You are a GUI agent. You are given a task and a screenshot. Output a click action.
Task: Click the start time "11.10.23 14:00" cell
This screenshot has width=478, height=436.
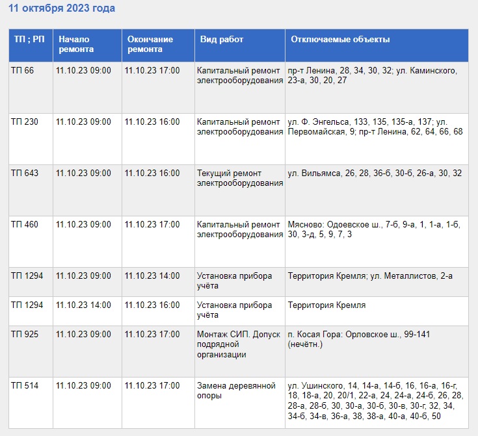click(83, 305)
